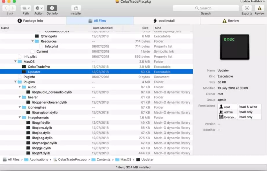Open the Installer toolbar icon

pyautogui.click(x=76, y=8)
